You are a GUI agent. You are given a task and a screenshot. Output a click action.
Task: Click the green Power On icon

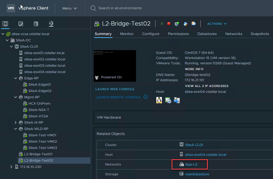(x=162, y=24)
